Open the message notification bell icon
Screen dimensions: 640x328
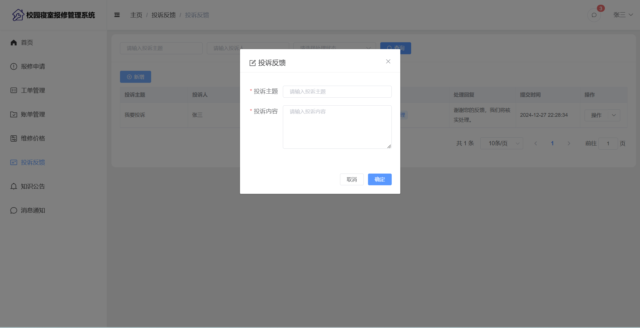tap(594, 15)
